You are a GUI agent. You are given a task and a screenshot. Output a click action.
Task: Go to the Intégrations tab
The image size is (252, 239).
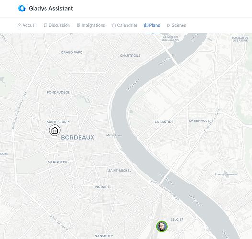click(x=91, y=25)
